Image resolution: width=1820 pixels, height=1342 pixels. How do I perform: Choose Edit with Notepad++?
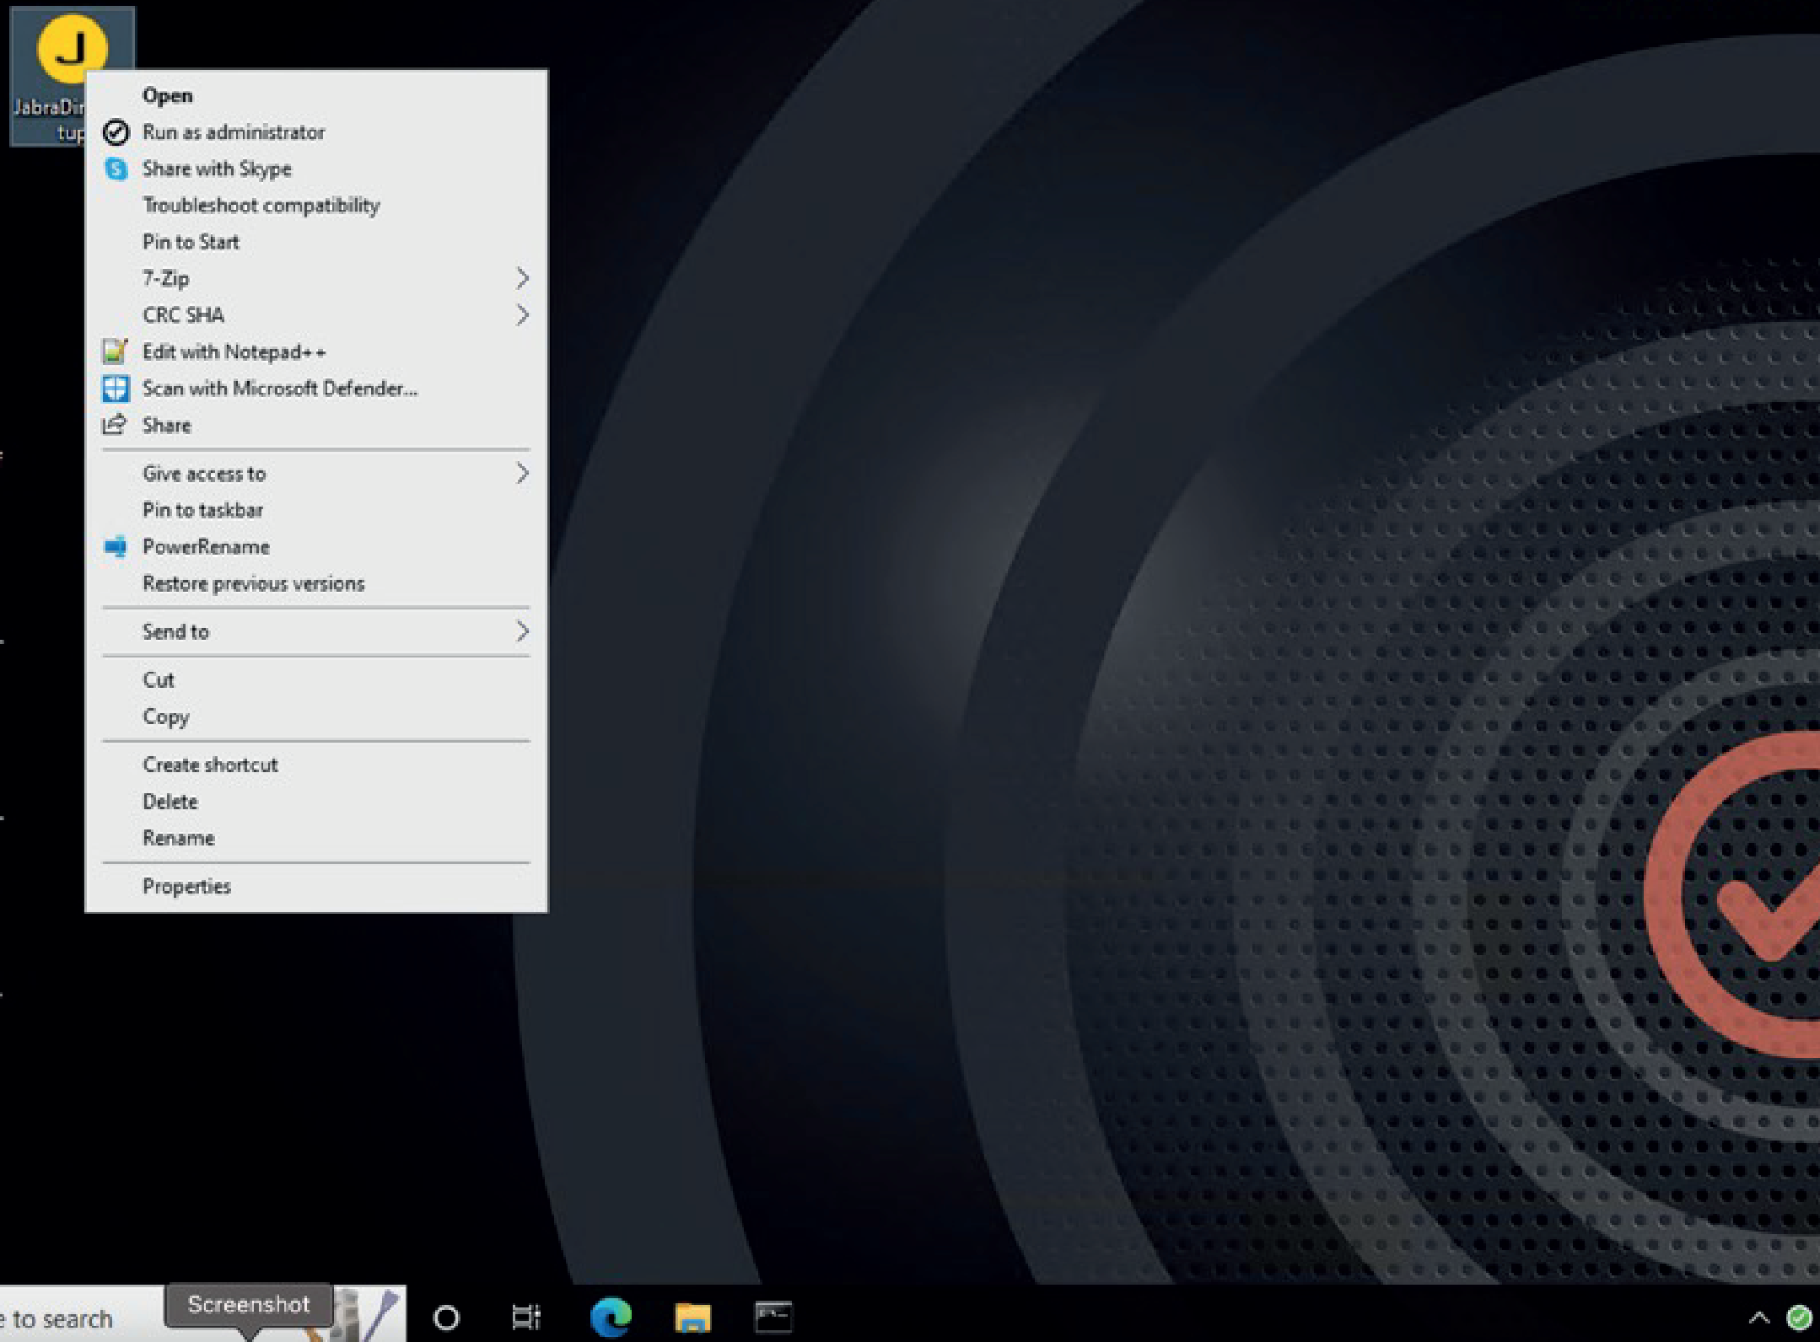pyautogui.click(x=316, y=352)
